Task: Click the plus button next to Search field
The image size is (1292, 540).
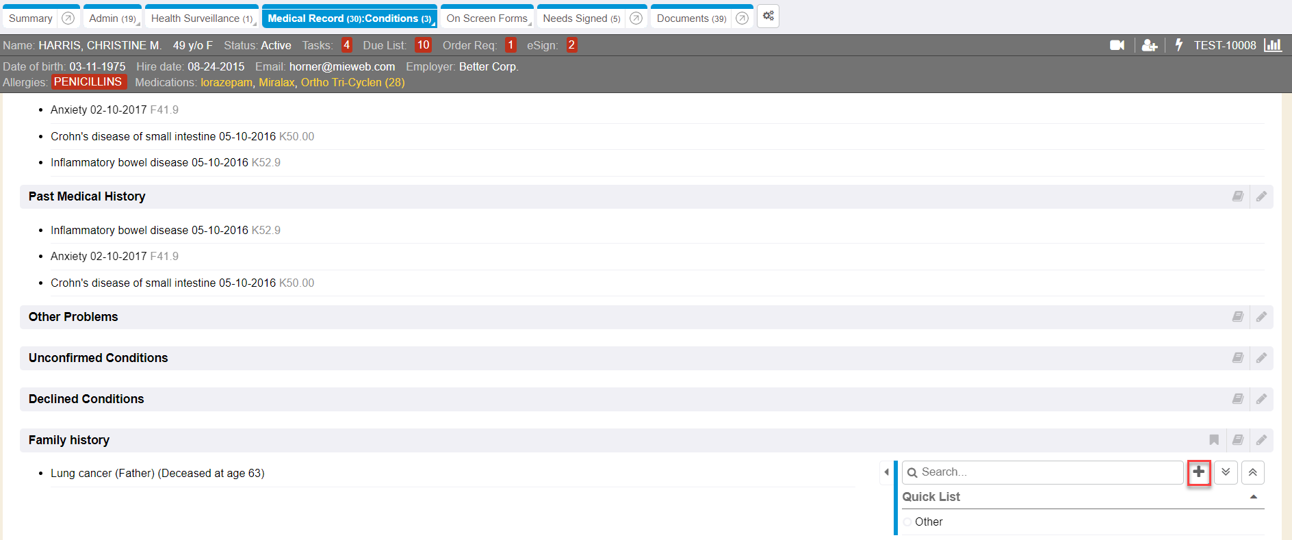Action: pos(1199,472)
